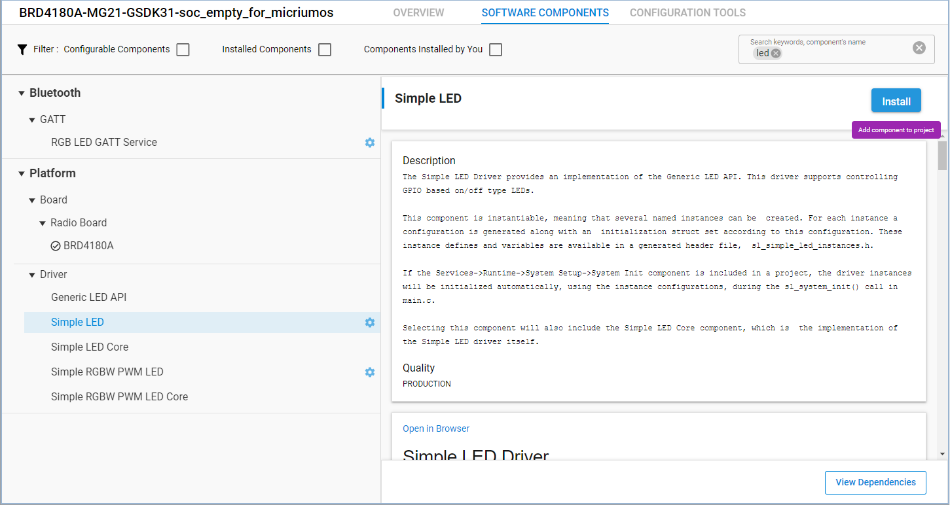The height and width of the screenshot is (505, 950).
Task: Collapse the Platform tree section
Action: (22, 174)
